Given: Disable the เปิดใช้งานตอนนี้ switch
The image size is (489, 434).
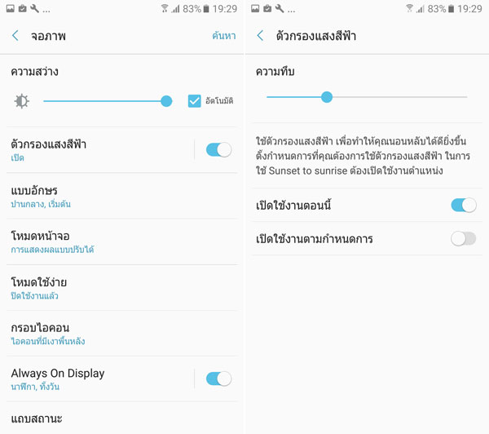Looking at the screenshot, I should tap(464, 205).
